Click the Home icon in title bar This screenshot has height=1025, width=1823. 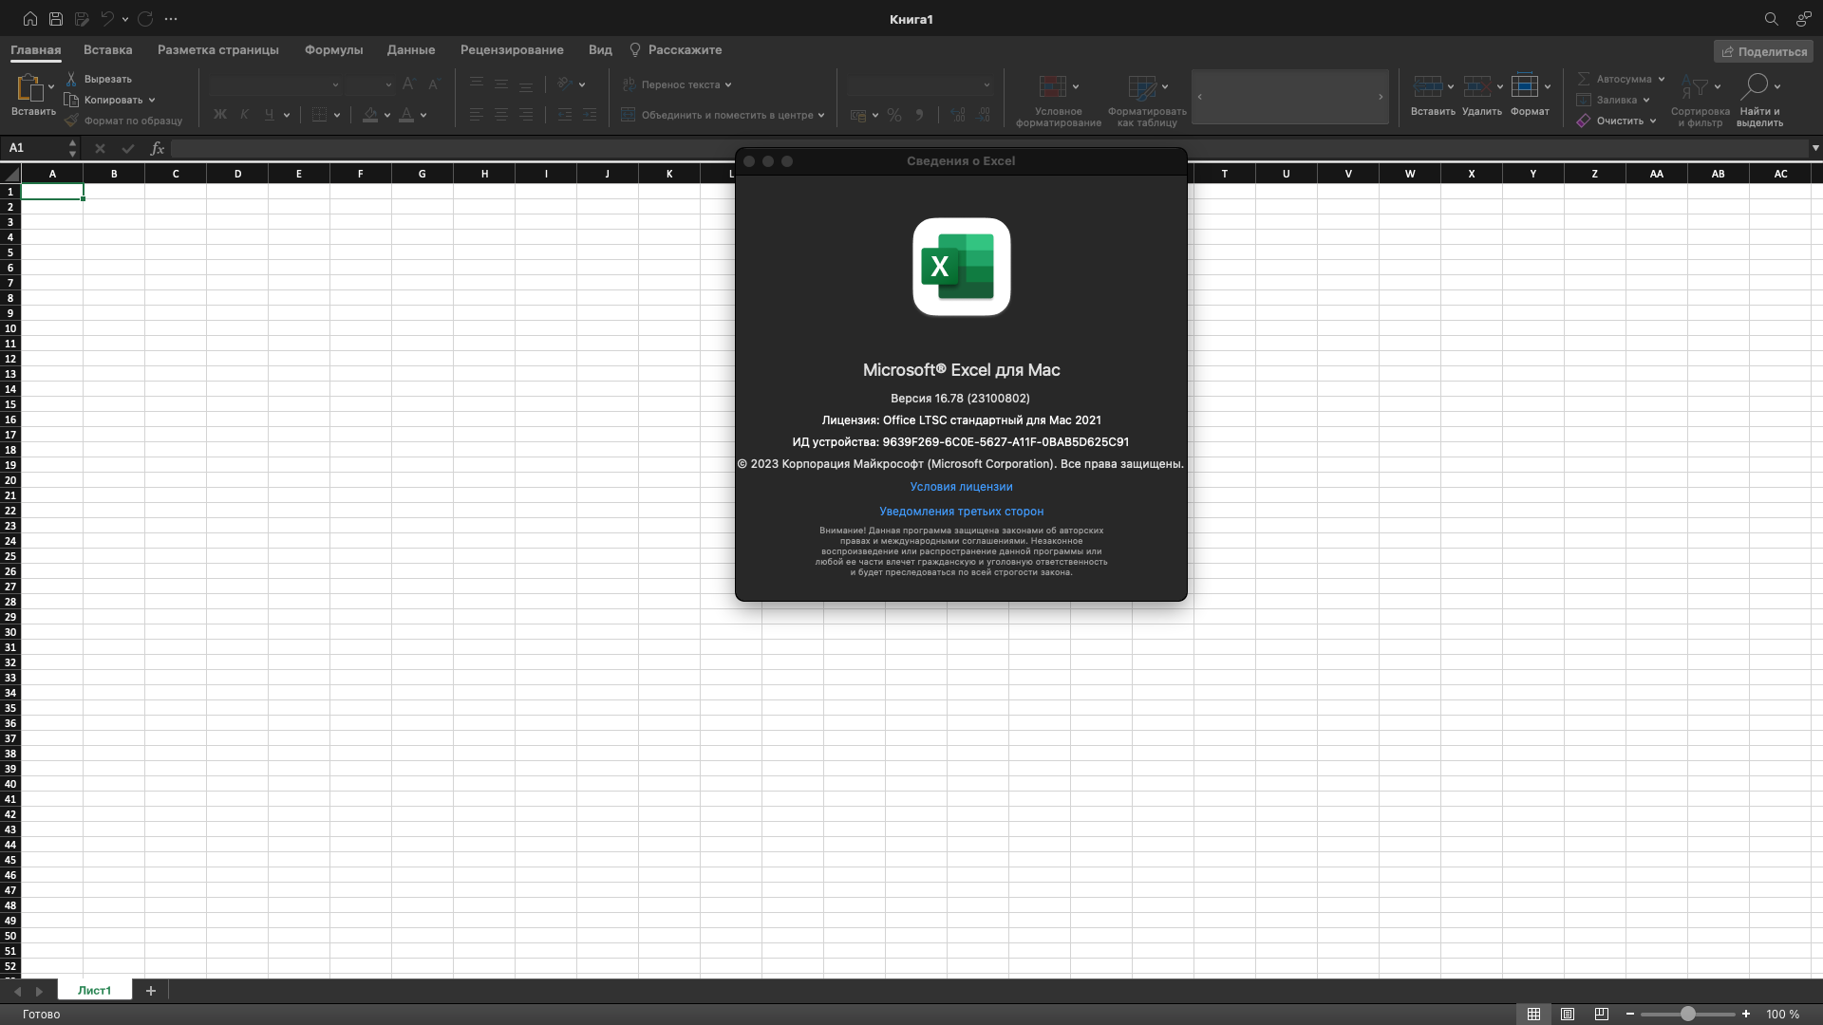(30, 19)
